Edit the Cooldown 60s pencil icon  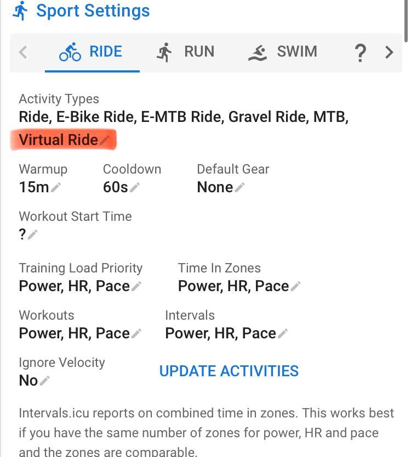(135, 188)
